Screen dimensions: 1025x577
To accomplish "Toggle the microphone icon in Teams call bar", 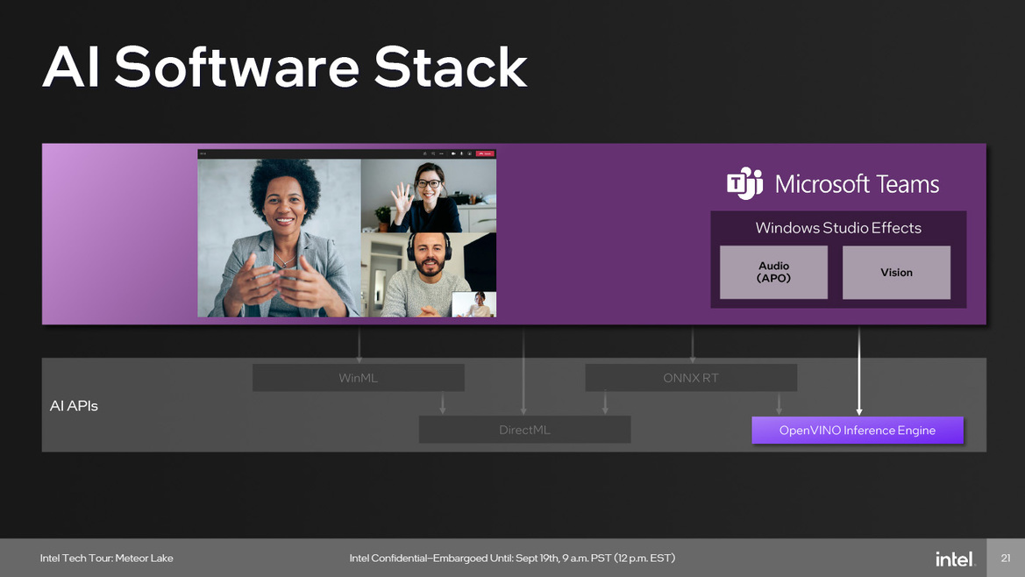I will (x=461, y=153).
